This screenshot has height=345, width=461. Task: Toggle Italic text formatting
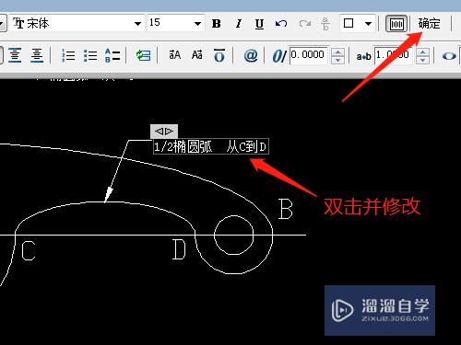pyautogui.click(x=238, y=24)
